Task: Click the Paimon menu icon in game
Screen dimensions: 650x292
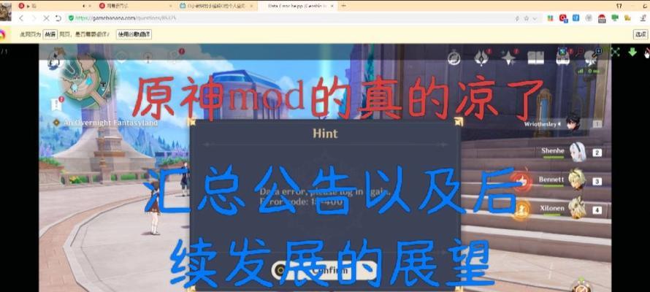Action: [56, 58]
